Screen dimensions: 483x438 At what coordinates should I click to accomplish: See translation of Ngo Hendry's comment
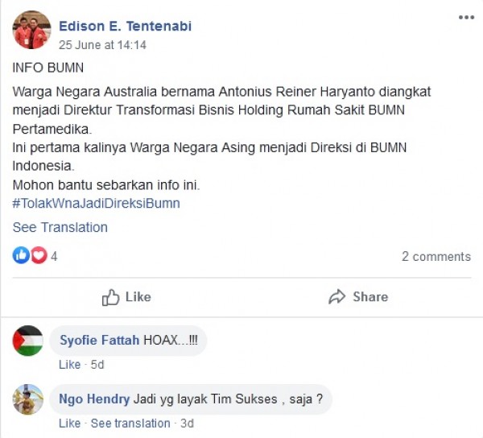pos(130,424)
